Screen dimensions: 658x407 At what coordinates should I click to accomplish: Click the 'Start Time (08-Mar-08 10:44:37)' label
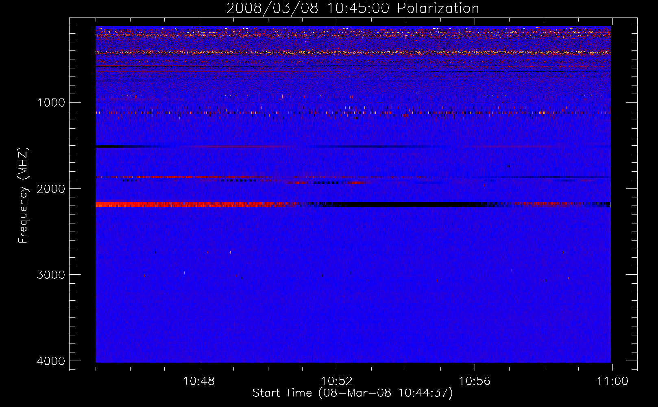click(x=353, y=393)
